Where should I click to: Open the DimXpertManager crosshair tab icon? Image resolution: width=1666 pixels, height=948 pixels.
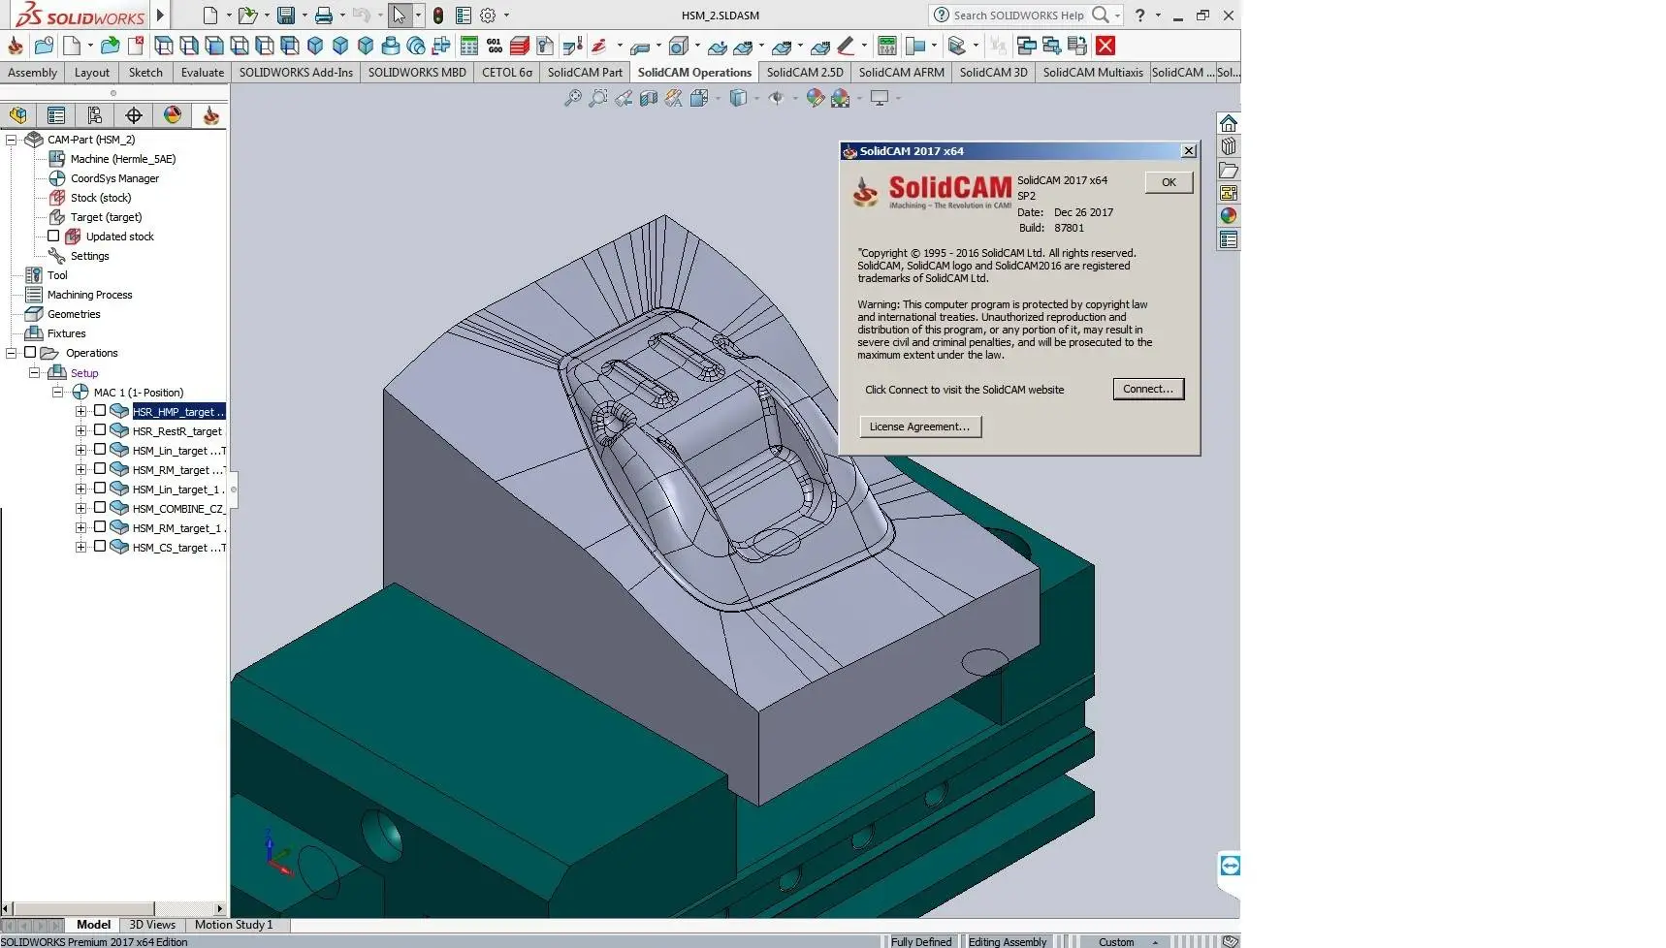[x=134, y=115]
